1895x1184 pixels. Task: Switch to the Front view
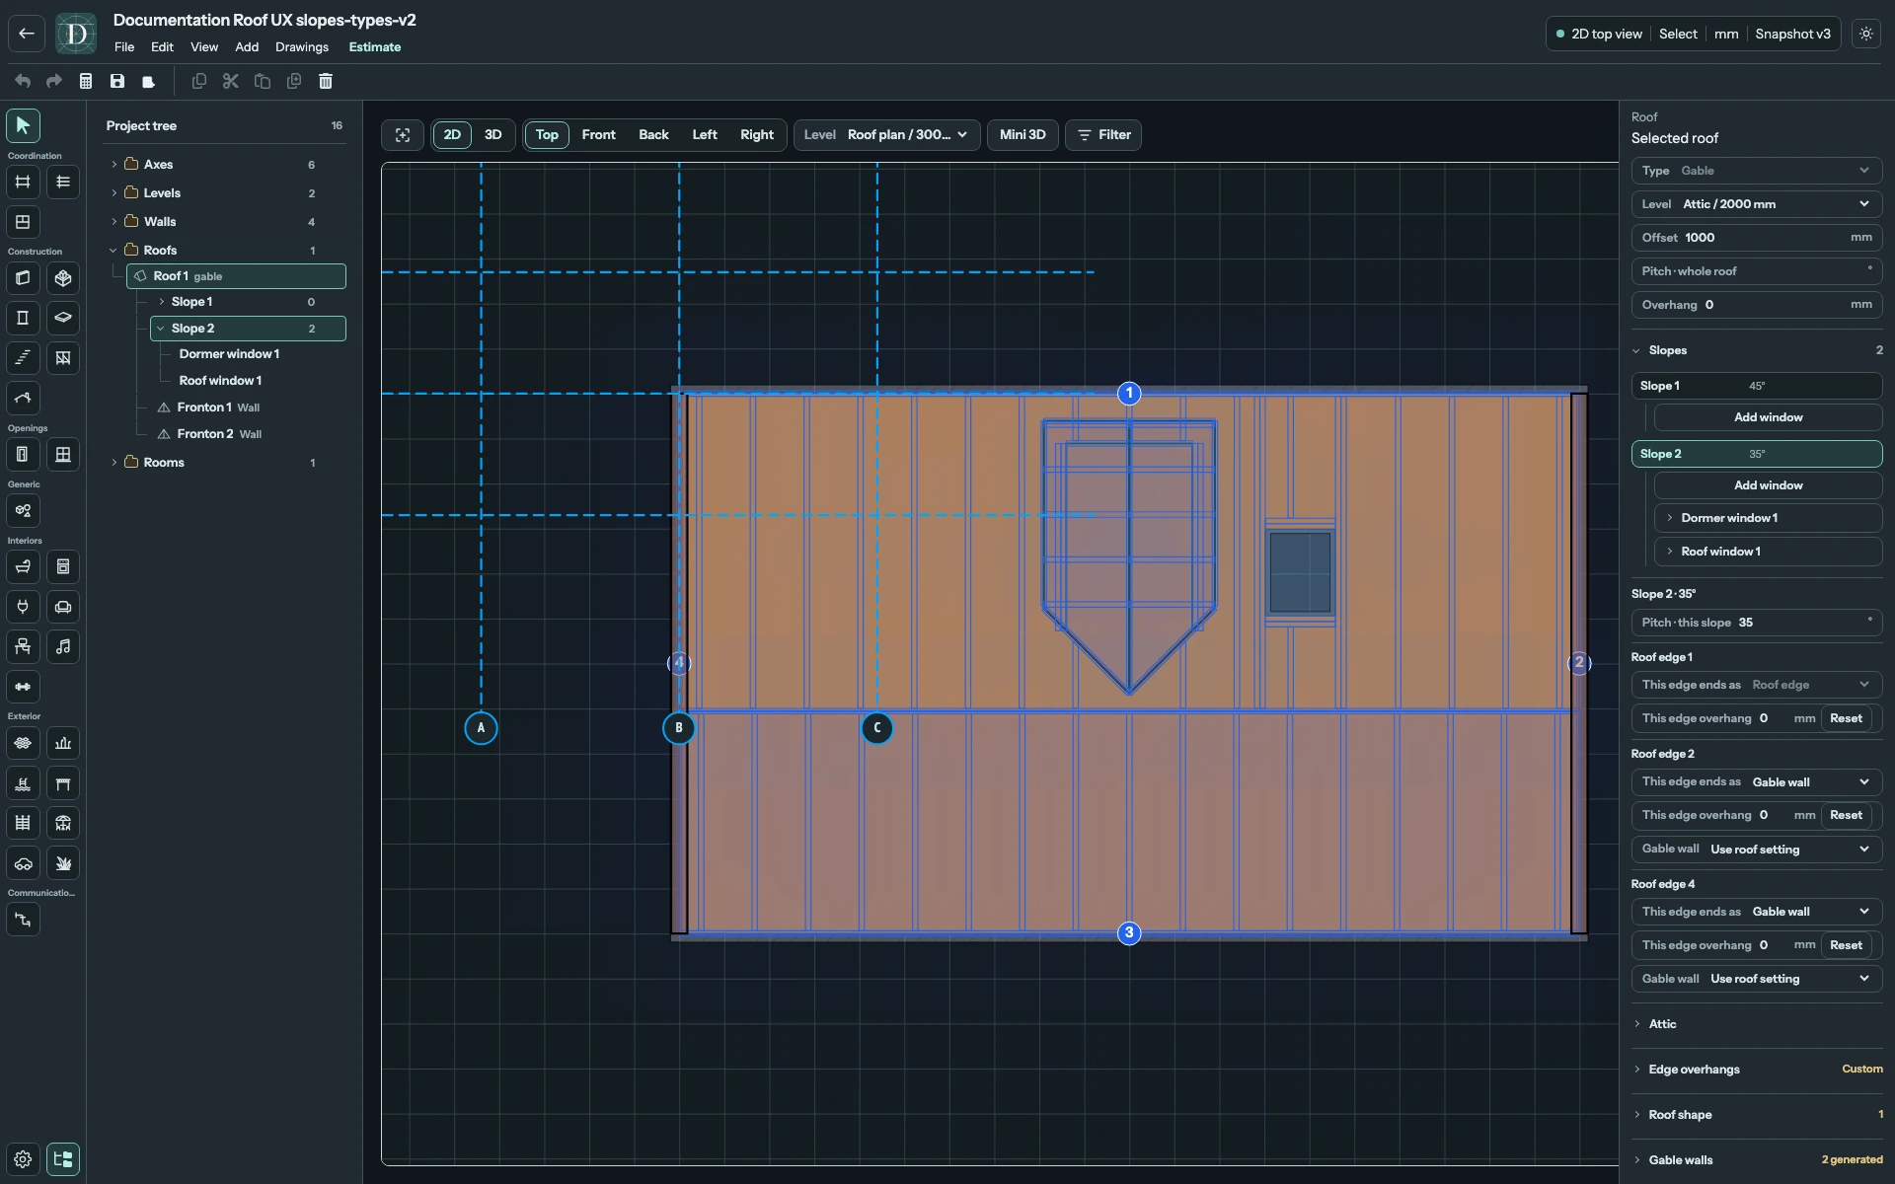pyautogui.click(x=598, y=135)
